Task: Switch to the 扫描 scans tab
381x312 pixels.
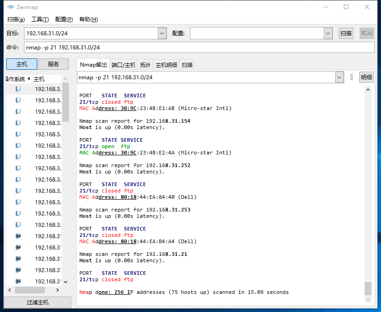Action: coord(187,65)
